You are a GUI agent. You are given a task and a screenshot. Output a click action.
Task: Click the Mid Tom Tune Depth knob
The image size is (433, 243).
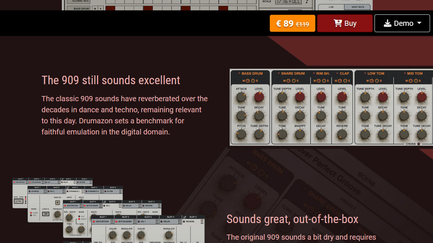pyautogui.click(x=404, y=97)
